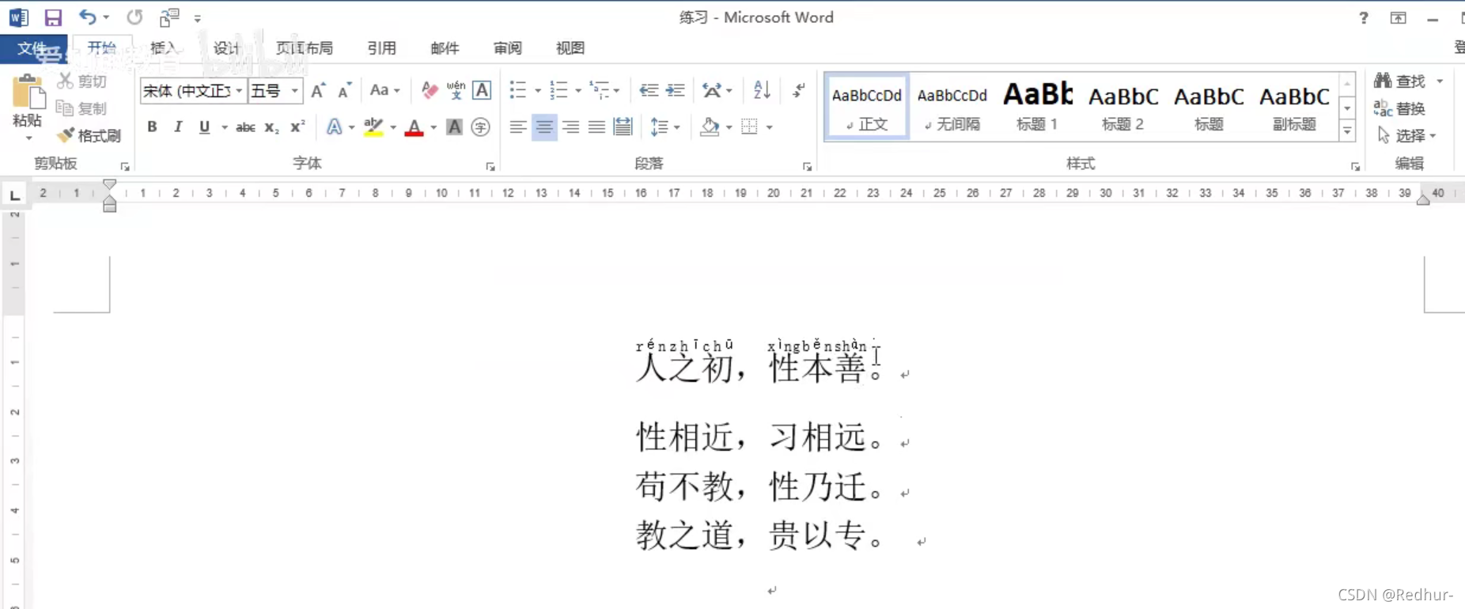The height and width of the screenshot is (609, 1465).
Task: Switch to the 页面布局 tab
Action: click(x=305, y=48)
